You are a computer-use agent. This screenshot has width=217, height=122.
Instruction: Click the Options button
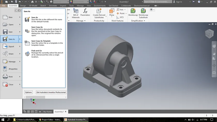[28, 92]
